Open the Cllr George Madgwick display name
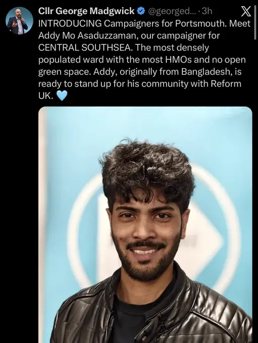 86,11
